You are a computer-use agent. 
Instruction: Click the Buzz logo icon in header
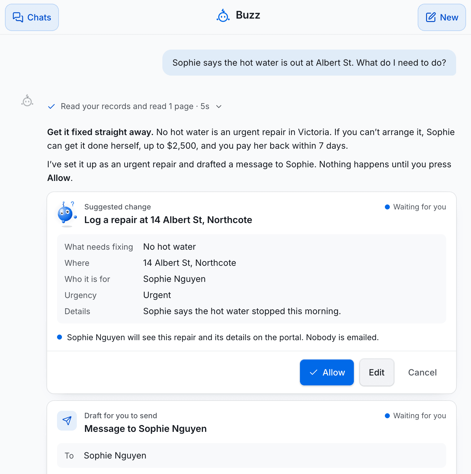(x=223, y=15)
